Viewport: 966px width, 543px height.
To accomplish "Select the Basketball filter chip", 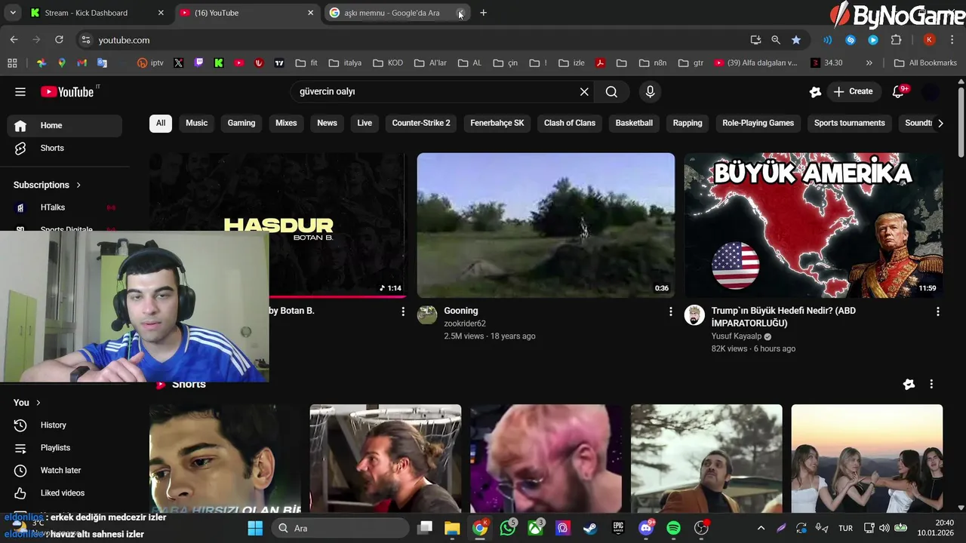I will click(x=634, y=123).
